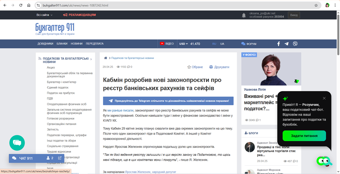
Task: Click the notification bell icon
Action: coord(244,15)
